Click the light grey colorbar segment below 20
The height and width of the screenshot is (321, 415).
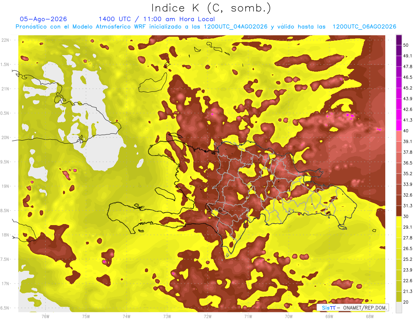[399, 307]
